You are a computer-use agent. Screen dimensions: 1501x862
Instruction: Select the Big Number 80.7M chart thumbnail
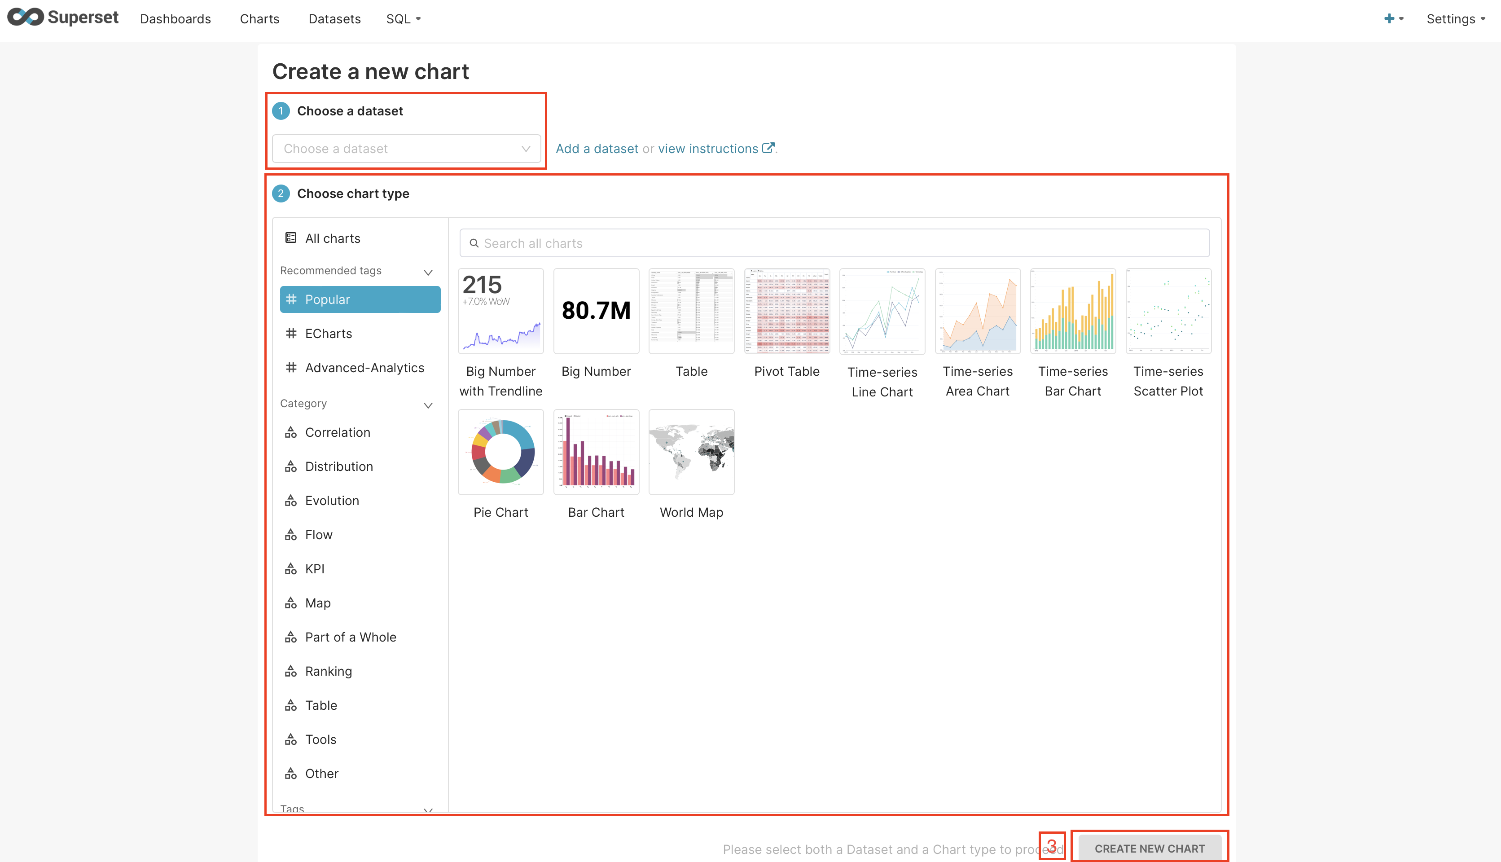pyautogui.click(x=596, y=312)
